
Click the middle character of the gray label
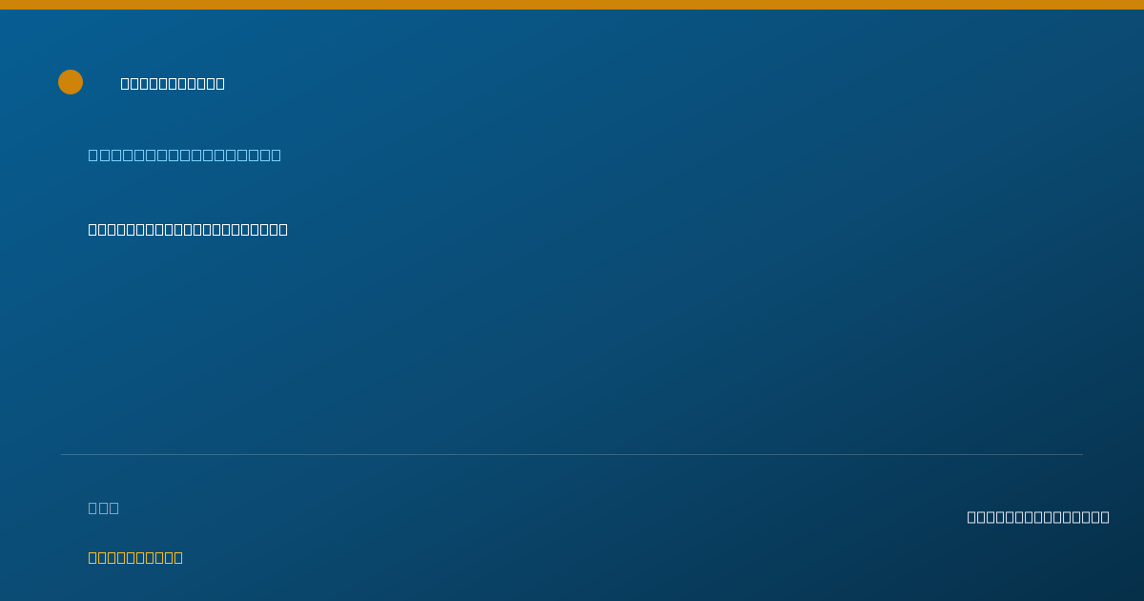click(x=104, y=508)
